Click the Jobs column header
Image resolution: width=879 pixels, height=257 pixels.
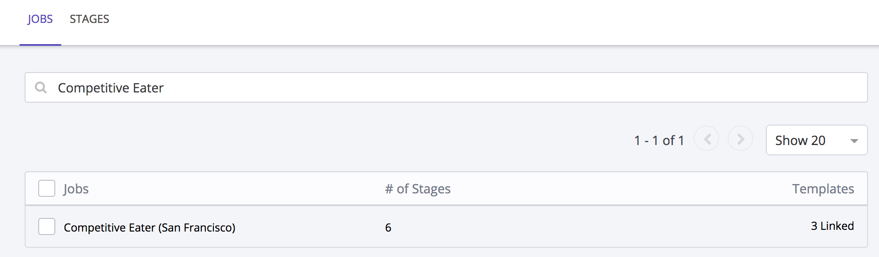(76, 189)
